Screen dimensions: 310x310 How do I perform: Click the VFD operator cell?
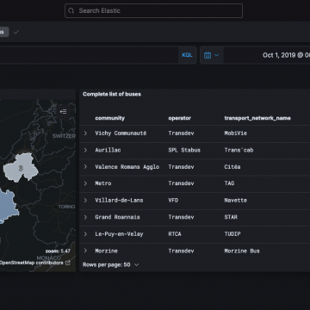pos(173,201)
